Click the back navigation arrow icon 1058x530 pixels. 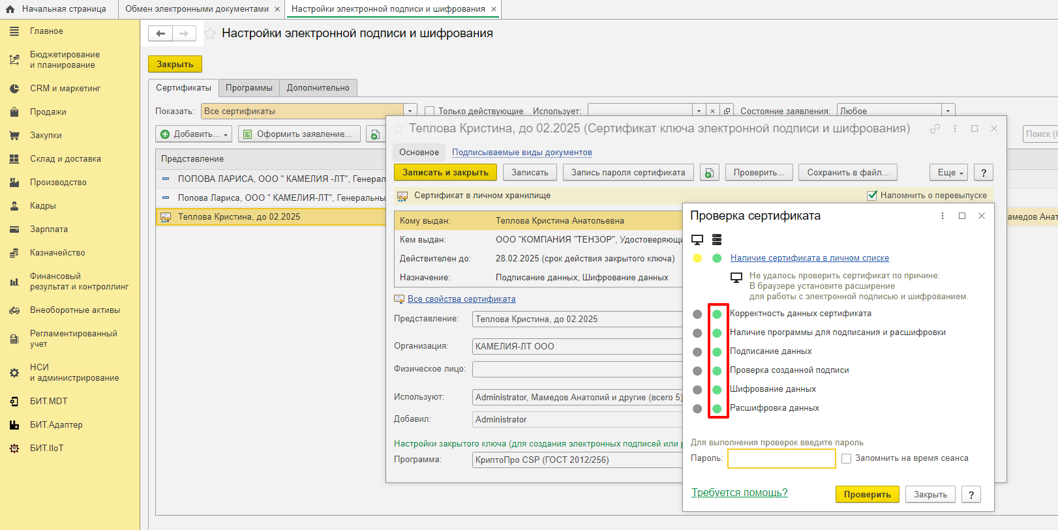(x=160, y=33)
